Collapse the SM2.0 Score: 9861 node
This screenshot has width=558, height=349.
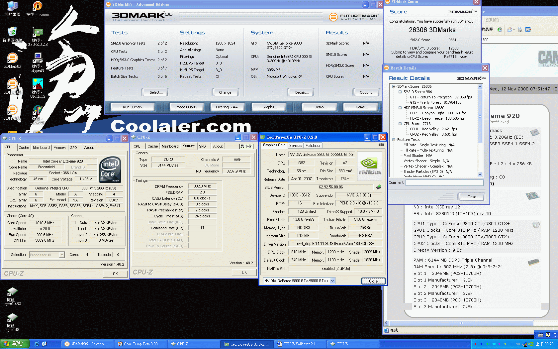400,92
